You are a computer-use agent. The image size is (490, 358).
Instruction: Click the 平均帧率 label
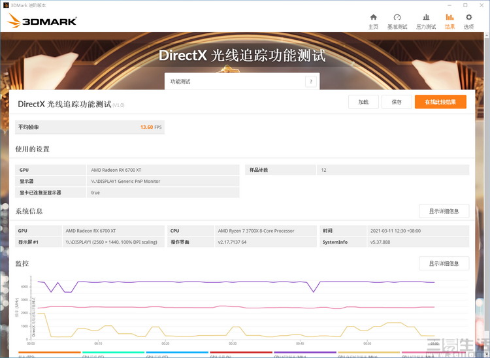pos(29,127)
